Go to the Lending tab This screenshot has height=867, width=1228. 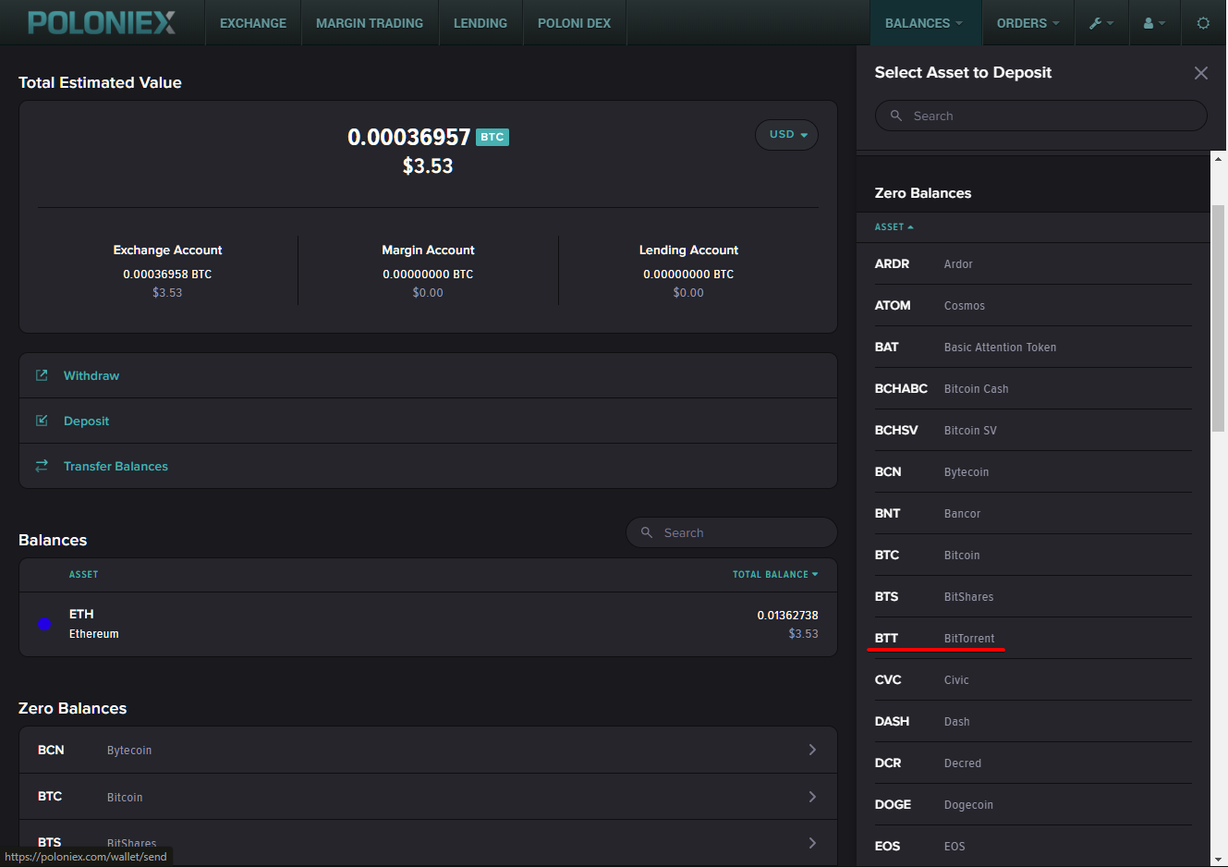[x=480, y=23]
